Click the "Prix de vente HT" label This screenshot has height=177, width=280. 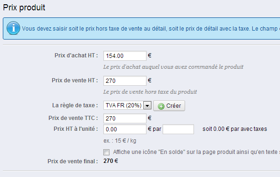75,80
